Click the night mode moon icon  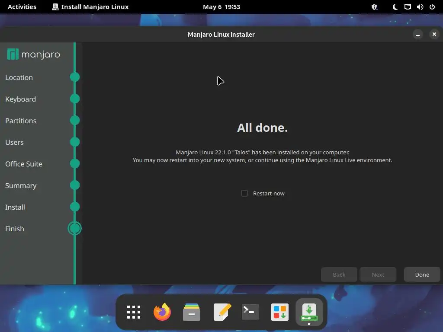tap(395, 7)
